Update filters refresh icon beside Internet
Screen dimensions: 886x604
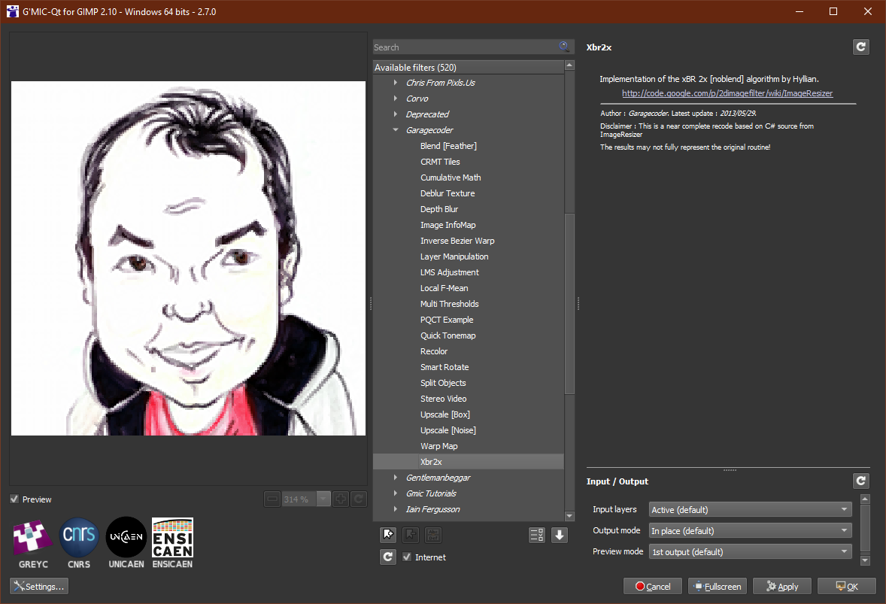(x=388, y=557)
